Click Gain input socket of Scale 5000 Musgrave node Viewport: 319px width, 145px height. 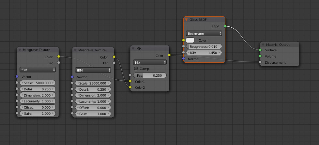pyautogui.click(x=17, y=113)
